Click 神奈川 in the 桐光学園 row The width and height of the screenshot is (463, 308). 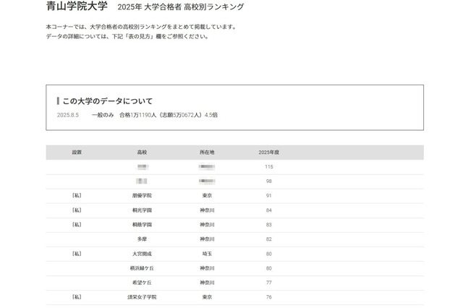pos(207,210)
